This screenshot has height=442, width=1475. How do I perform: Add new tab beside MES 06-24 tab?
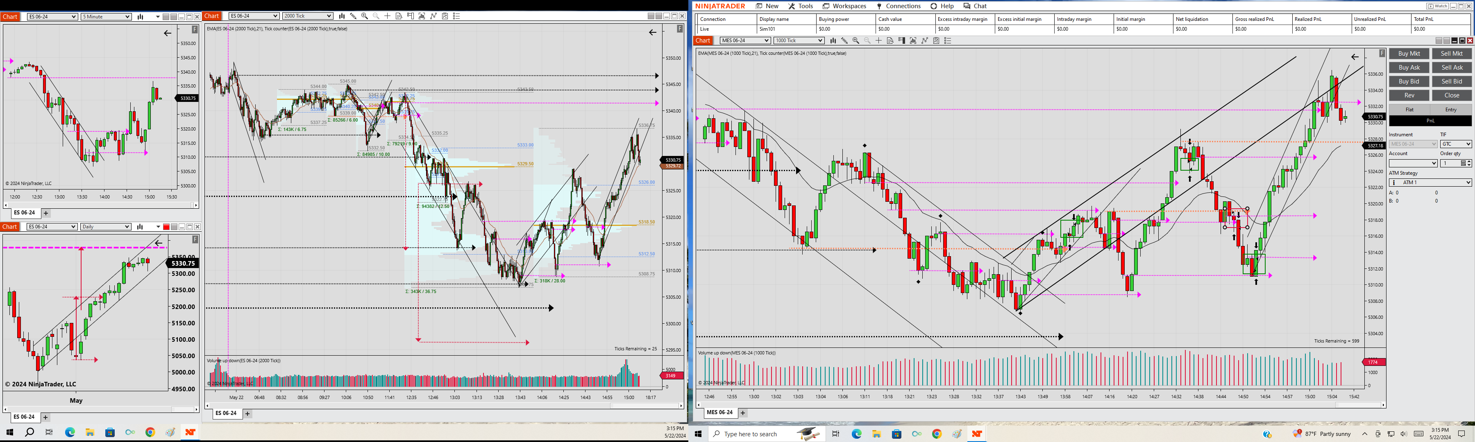(743, 412)
